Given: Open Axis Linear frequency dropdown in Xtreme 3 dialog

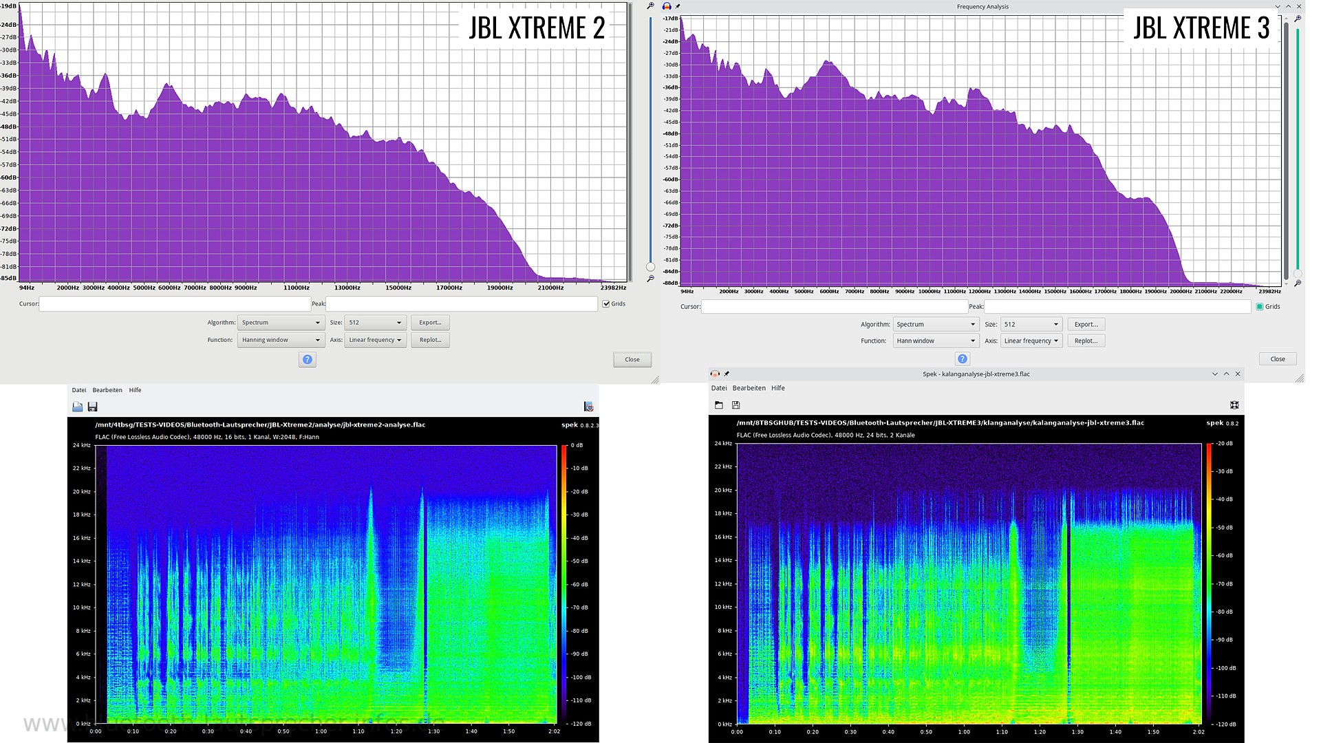Looking at the screenshot, I should click(x=1031, y=341).
